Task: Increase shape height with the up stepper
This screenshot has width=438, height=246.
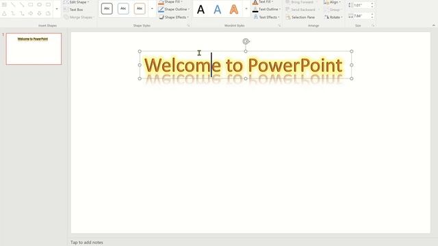Action: click(372, 3)
